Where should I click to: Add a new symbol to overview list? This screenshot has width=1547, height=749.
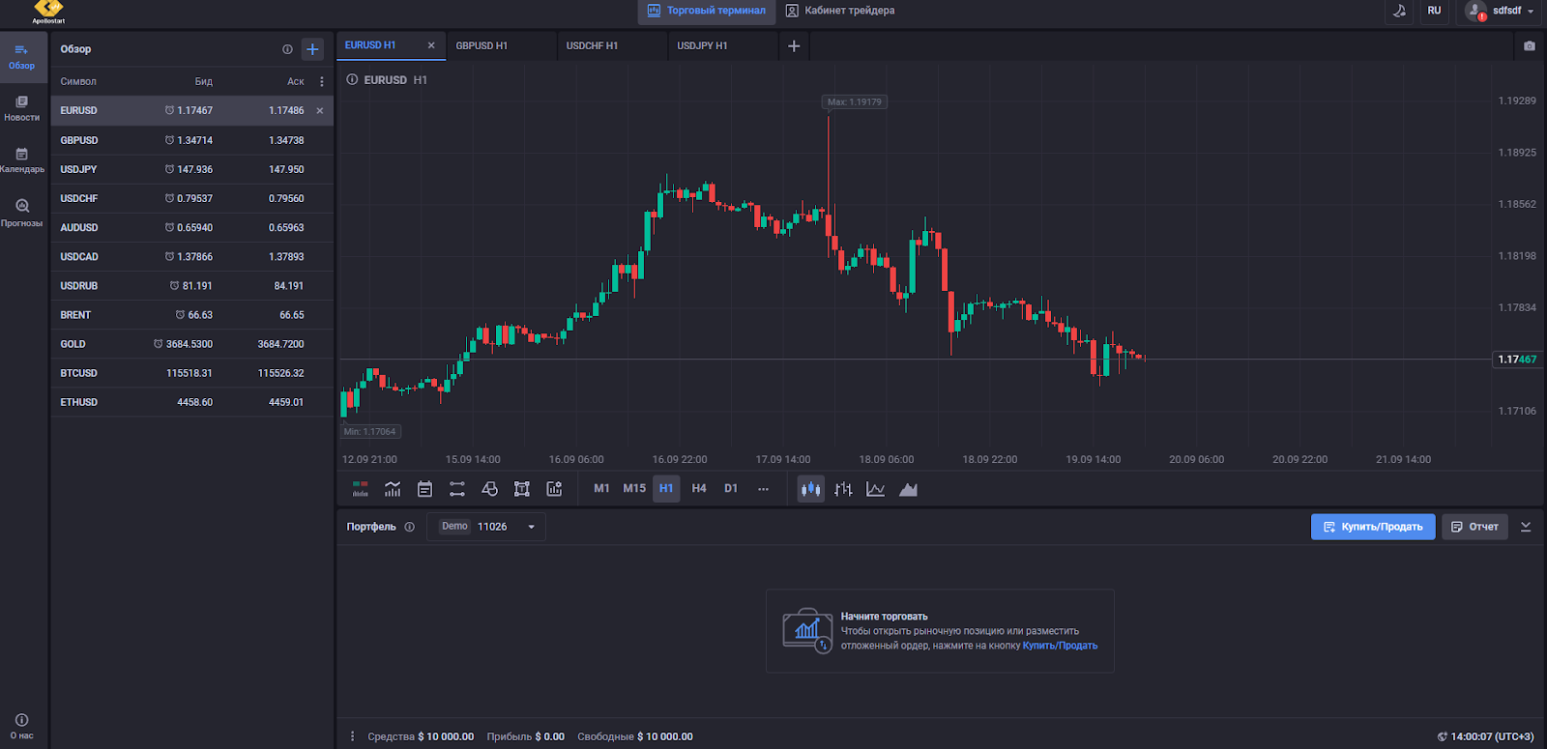point(312,49)
